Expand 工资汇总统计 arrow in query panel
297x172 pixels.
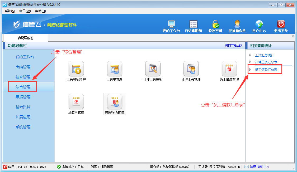(x=250, y=55)
